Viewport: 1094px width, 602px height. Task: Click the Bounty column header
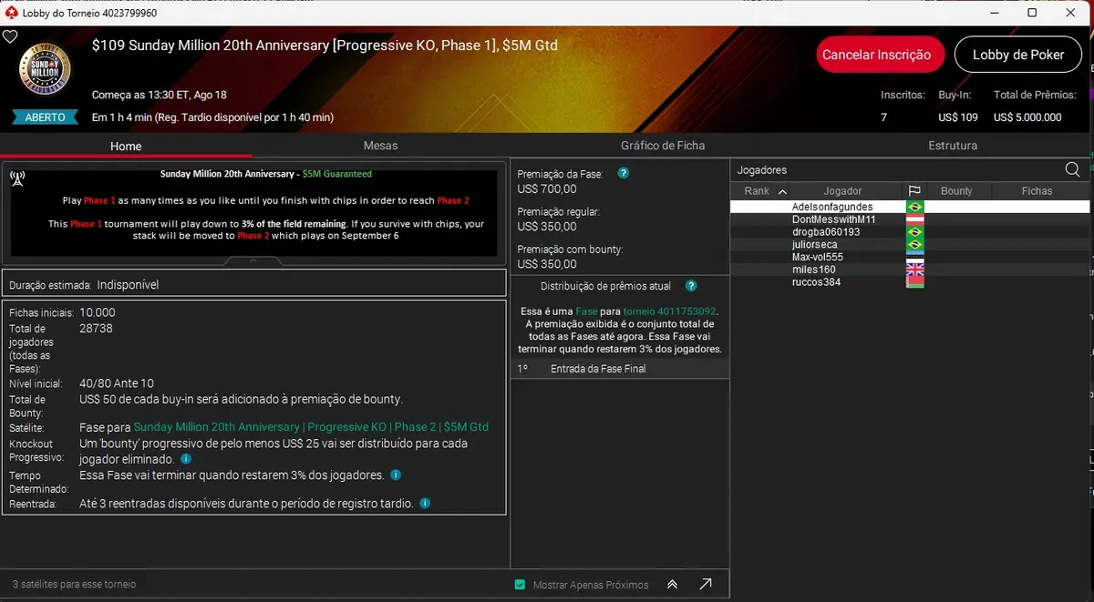click(956, 191)
